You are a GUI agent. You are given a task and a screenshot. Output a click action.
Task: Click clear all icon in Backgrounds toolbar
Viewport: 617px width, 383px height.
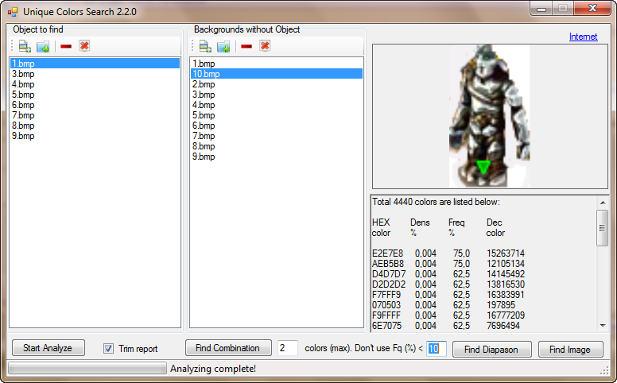265,46
